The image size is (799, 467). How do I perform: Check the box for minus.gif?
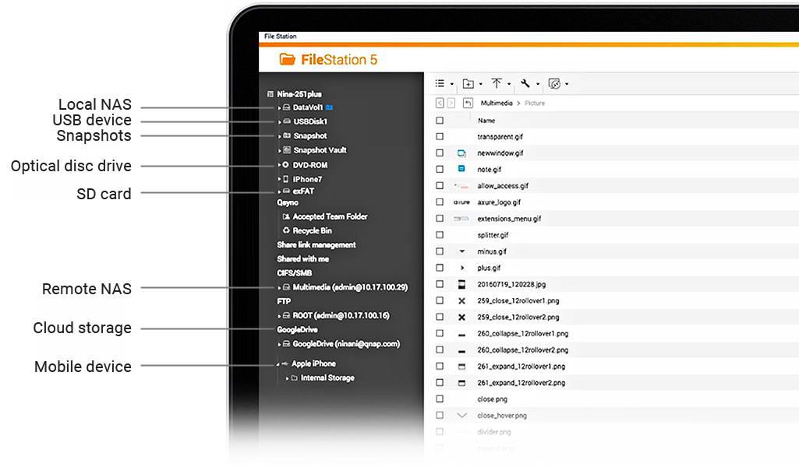[440, 251]
